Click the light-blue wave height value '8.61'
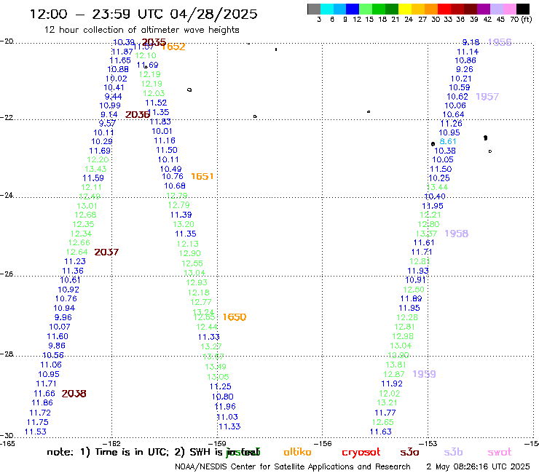This screenshot has width=539, height=473. (x=448, y=141)
